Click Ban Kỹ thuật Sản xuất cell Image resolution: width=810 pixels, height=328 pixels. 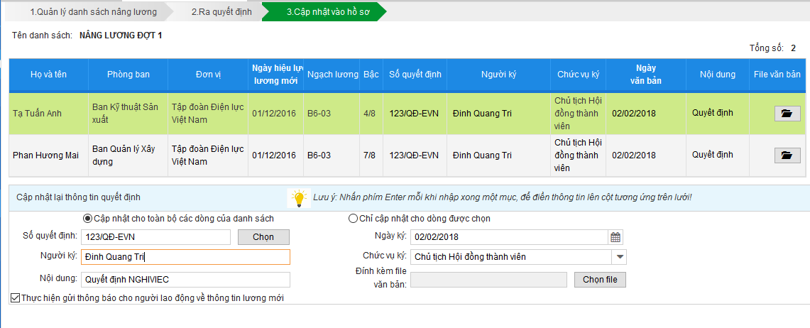point(128,113)
